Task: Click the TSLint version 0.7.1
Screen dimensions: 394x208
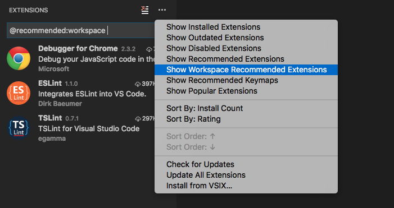Action: coord(72,118)
